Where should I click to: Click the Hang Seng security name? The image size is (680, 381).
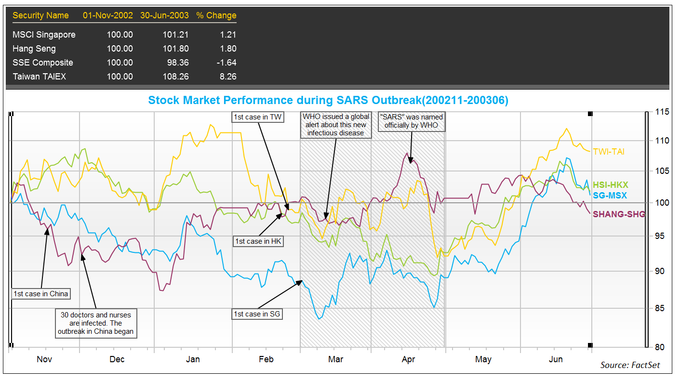pos(34,49)
